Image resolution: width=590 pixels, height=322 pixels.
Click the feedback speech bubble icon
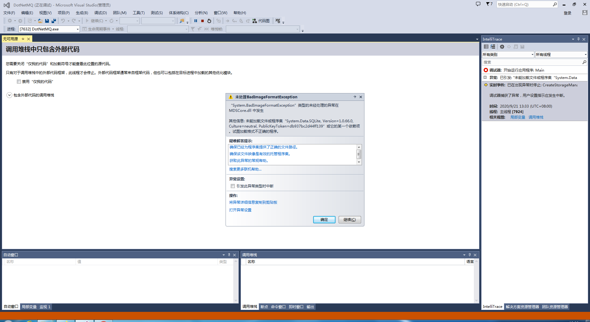(x=478, y=4)
